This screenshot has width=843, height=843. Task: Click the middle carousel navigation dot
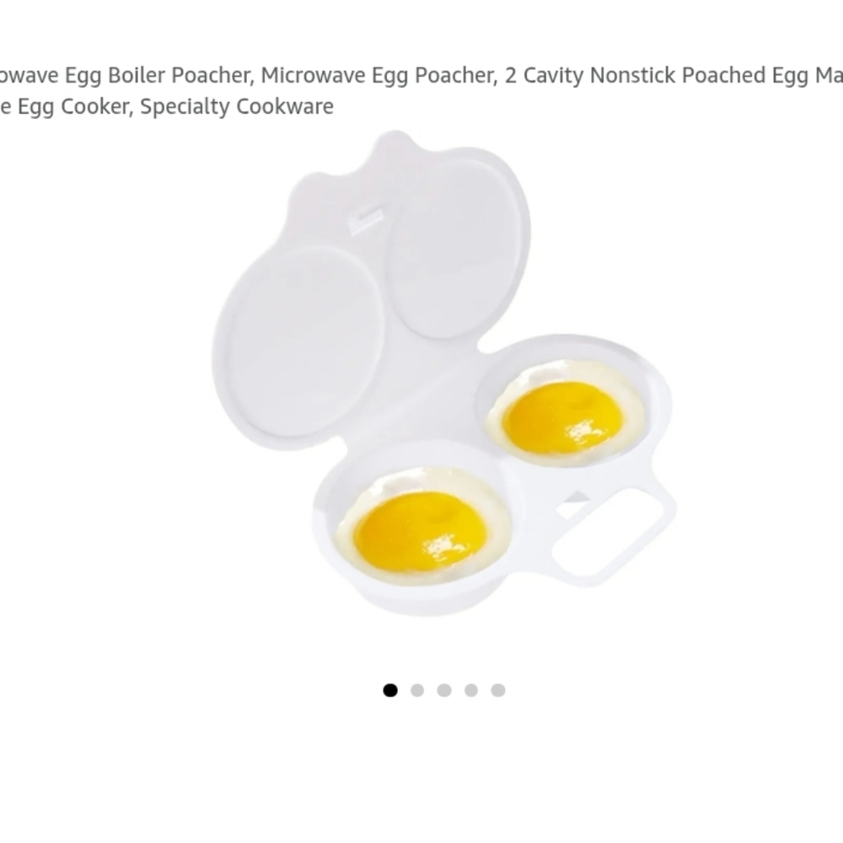coord(444,689)
